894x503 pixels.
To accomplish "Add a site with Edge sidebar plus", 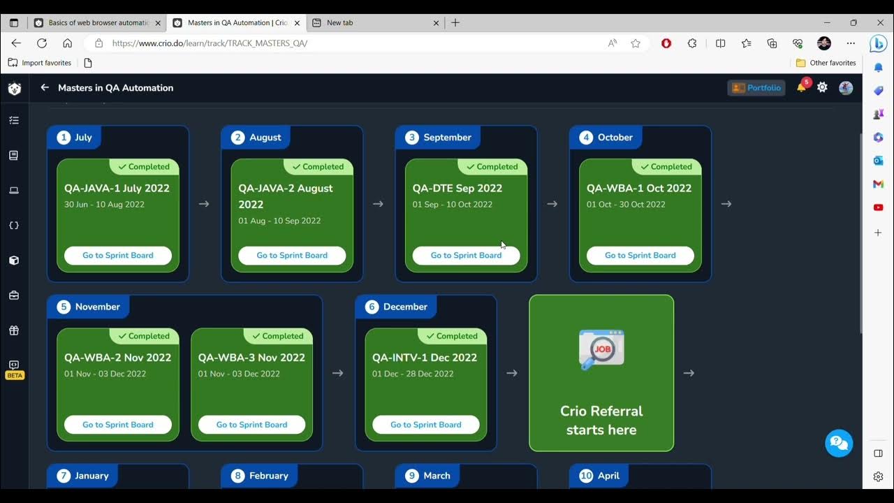I will 879,232.
